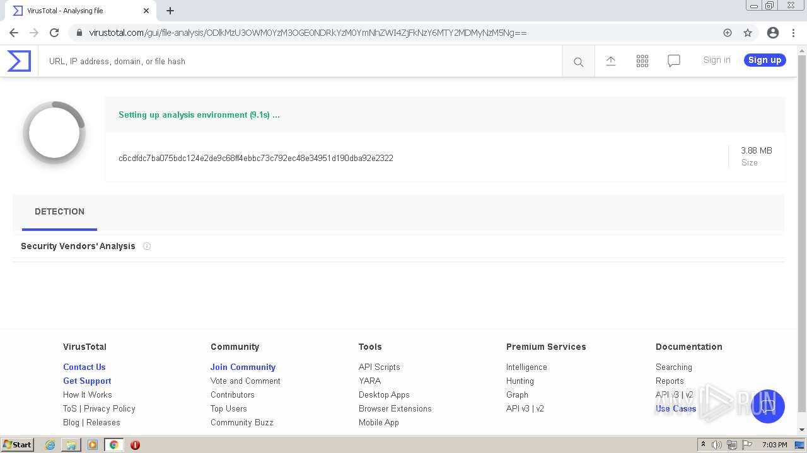Open the comments speech bubble icon
Viewport: 807px width, 453px height.
click(x=673, y=61)
